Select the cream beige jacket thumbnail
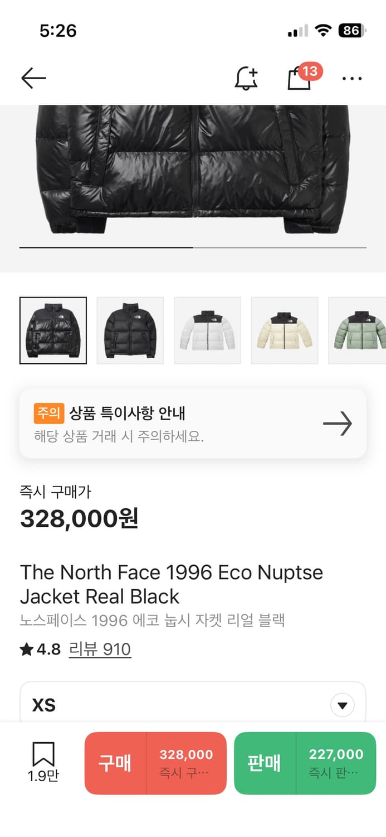The image size is (386, 837). coord(284,330)
